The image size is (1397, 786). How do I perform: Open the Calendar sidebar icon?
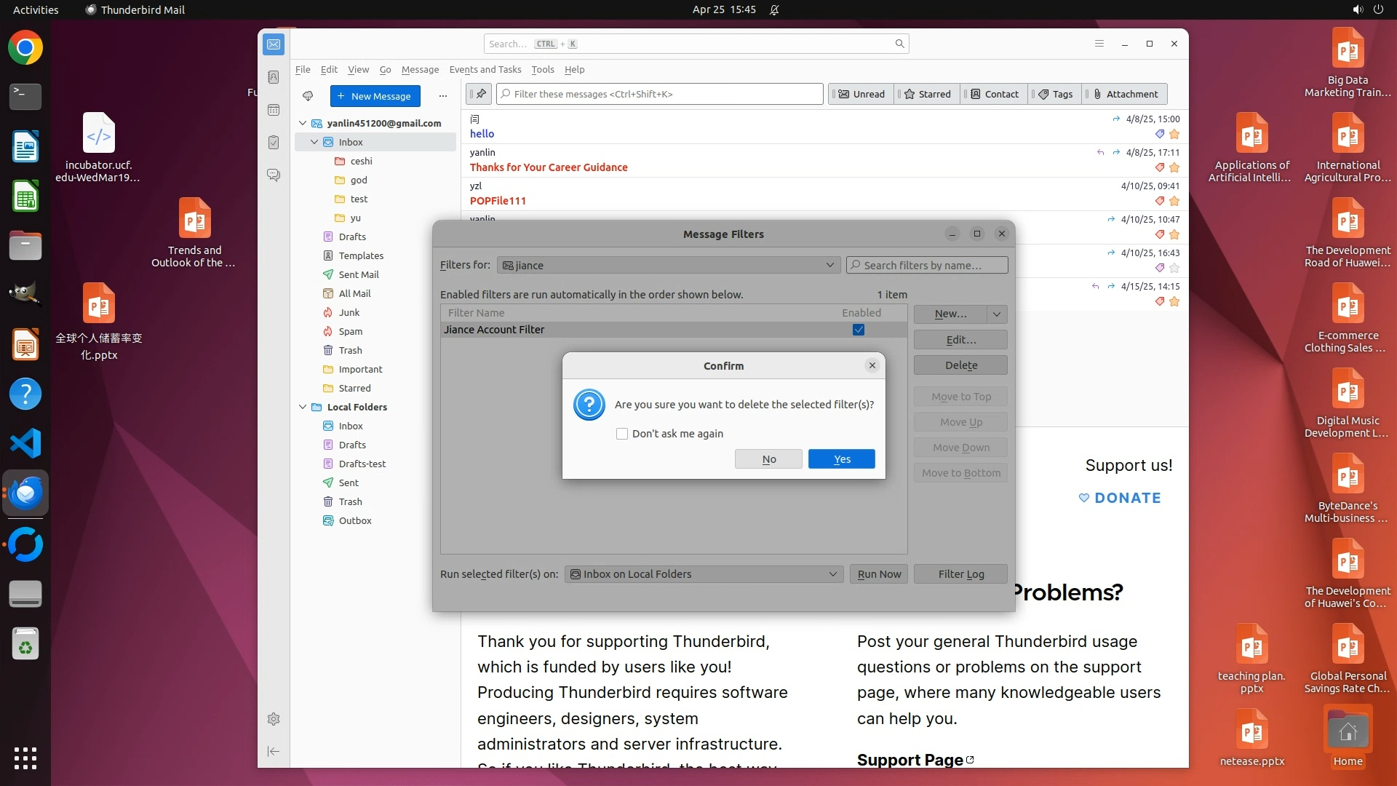(274, 110)
